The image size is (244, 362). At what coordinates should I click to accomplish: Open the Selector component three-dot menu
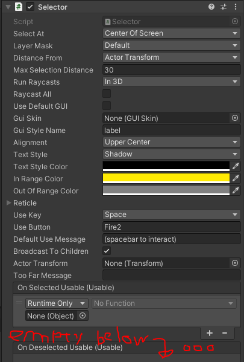[x=235, y=7]
